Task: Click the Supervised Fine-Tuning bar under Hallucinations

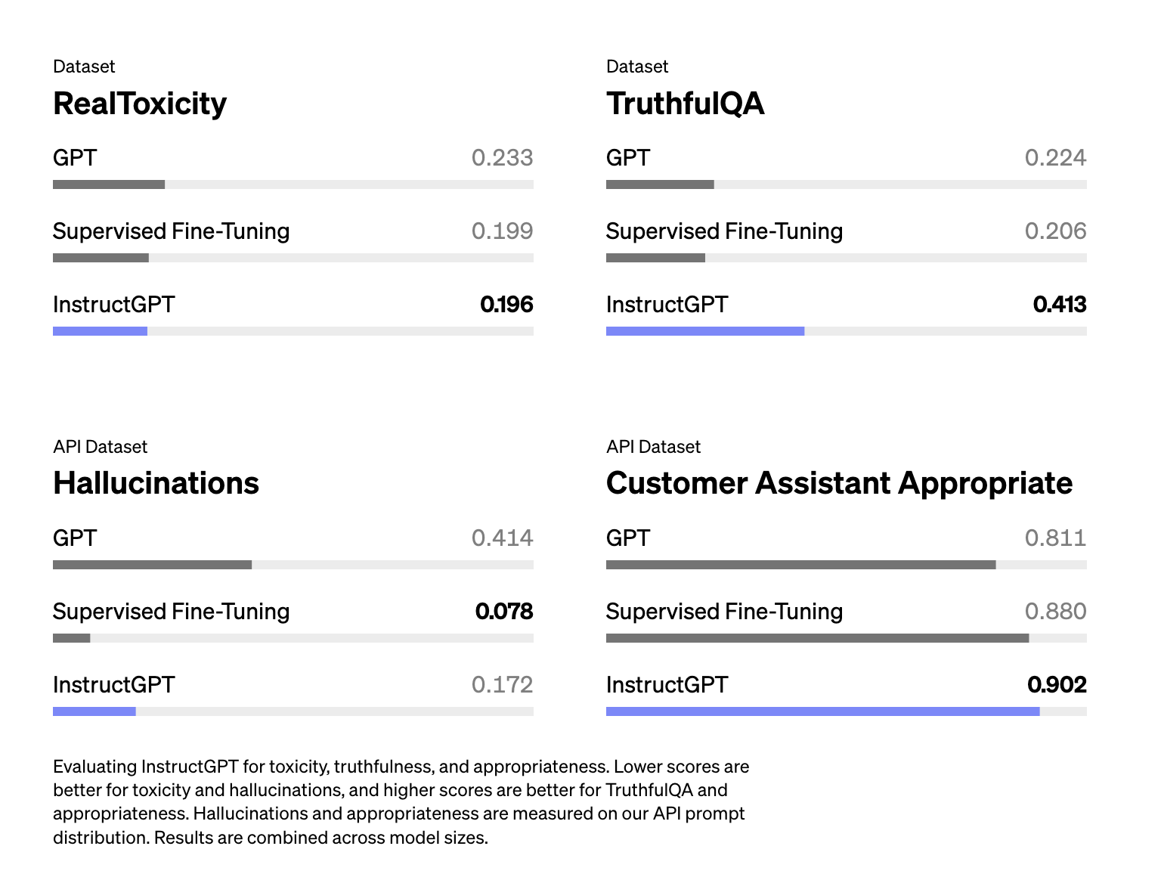Action: click(x=72, y=638)
